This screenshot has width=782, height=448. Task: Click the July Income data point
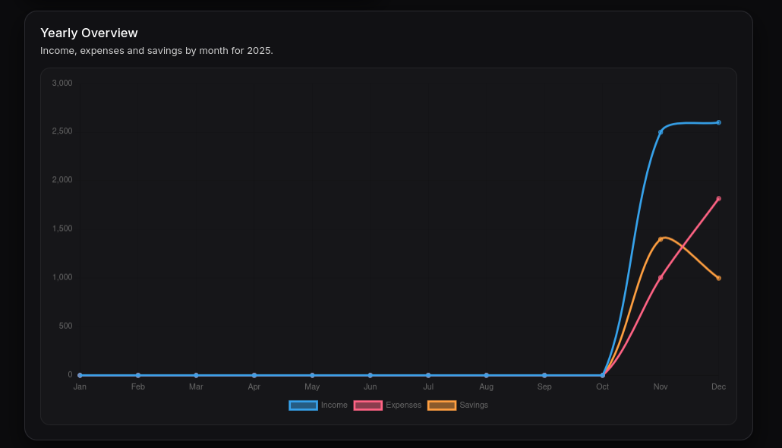(428, 374)
